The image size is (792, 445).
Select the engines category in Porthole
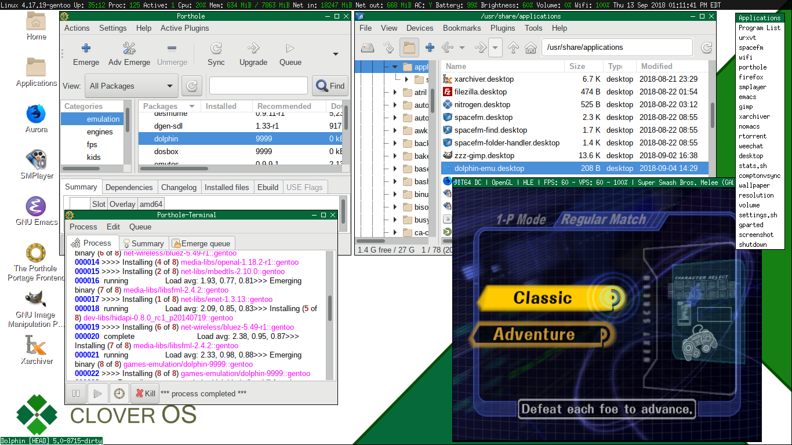pyautogui.click(x=92, y=132)
